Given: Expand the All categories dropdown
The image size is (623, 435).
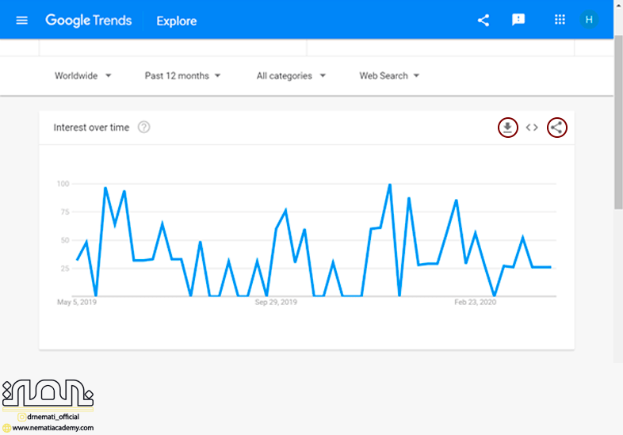Looking at the screenshot, I should click(291, 76).
